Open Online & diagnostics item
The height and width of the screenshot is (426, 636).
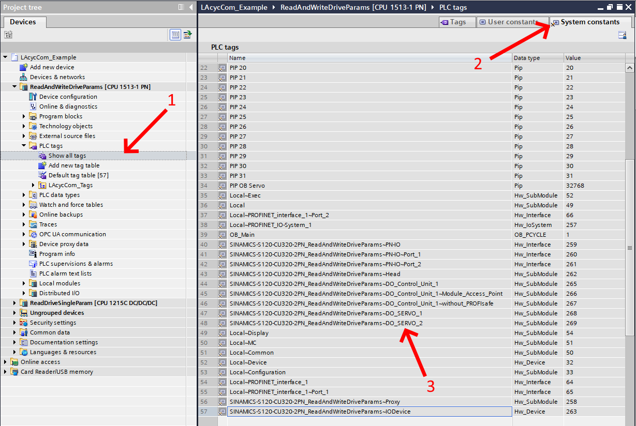(x=68, y=106)
